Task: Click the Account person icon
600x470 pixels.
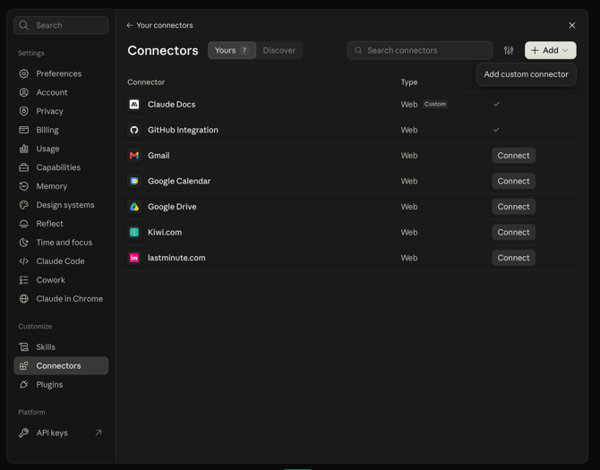Action: point(23,92)
